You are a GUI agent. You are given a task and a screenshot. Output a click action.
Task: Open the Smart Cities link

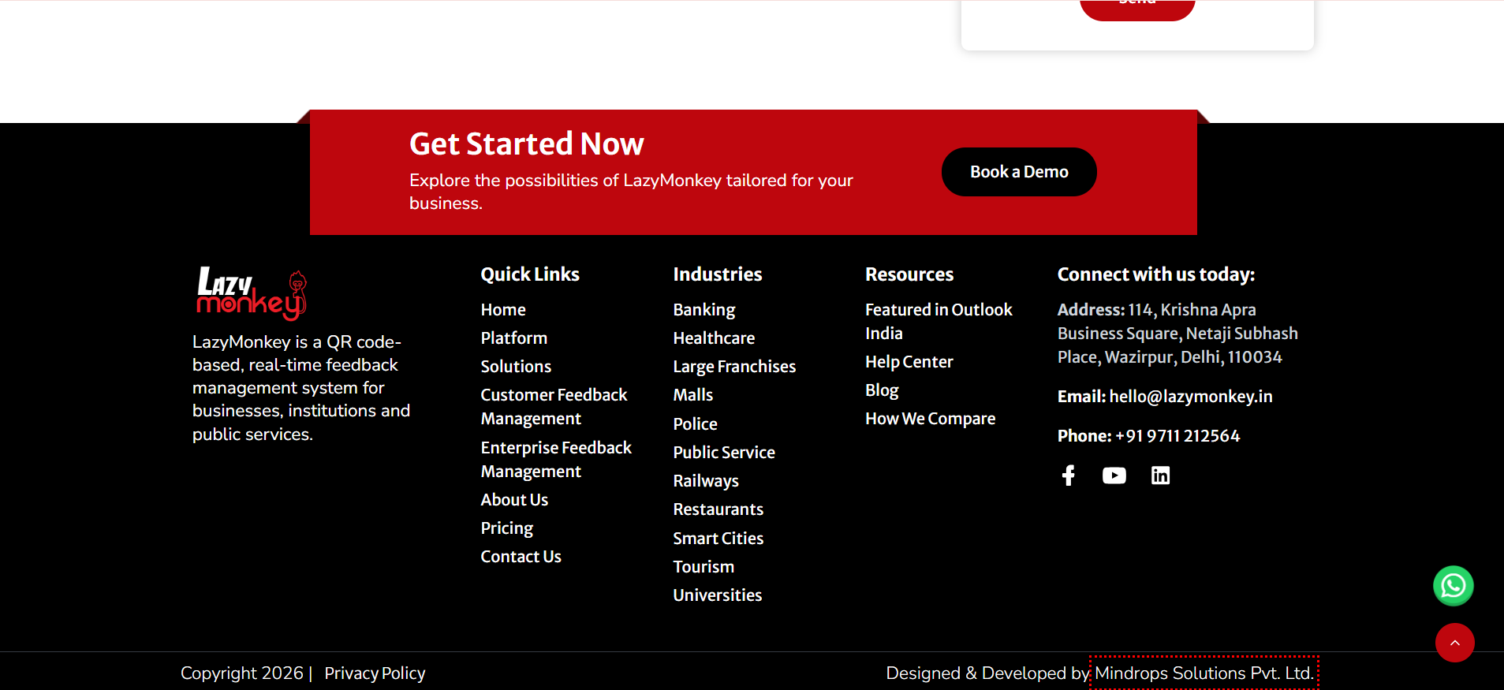(x=718, y=539)
